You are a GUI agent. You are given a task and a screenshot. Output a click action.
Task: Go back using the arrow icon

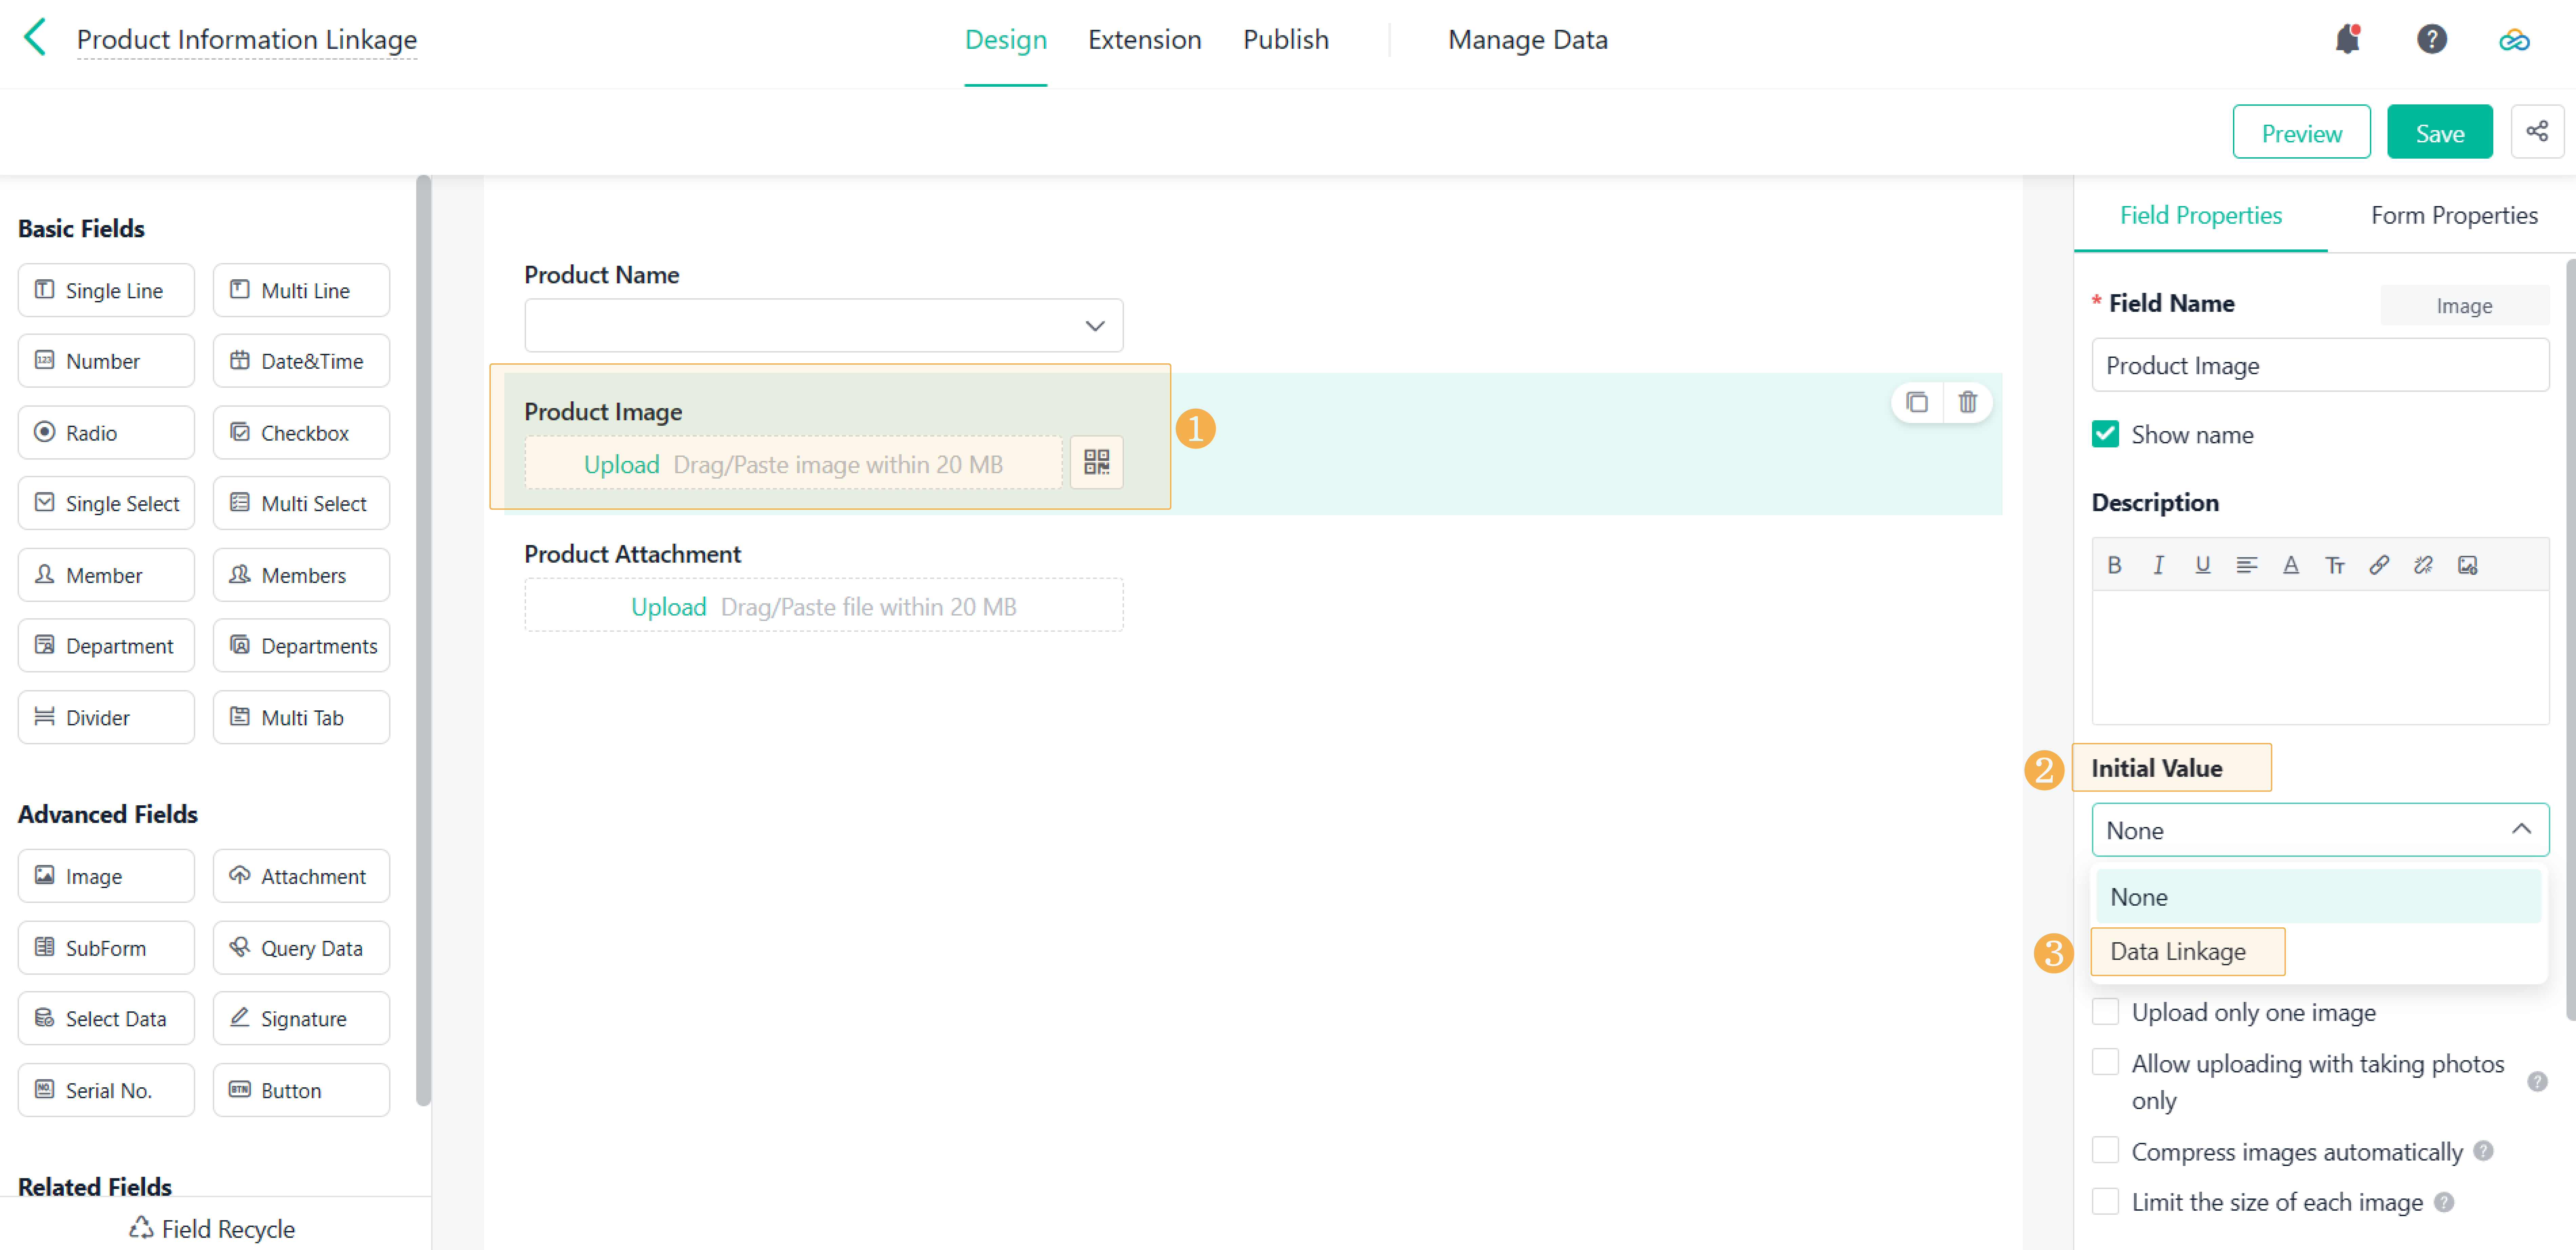(35, 38)
